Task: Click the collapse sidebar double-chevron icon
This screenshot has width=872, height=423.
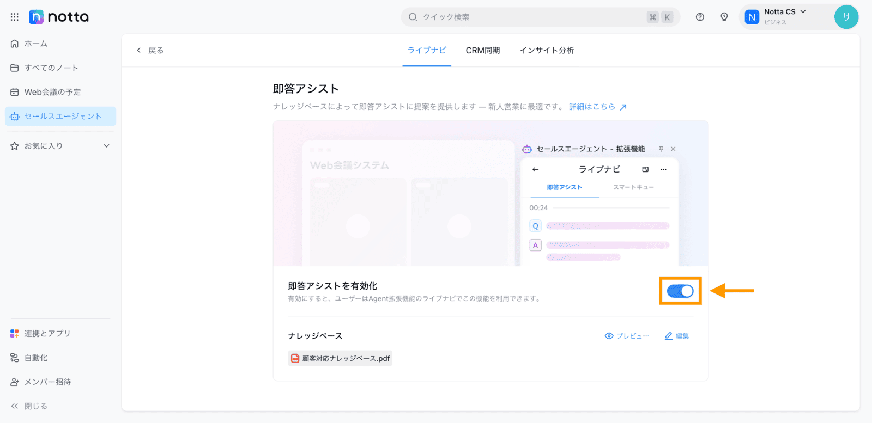Action: tap(15, 406)
